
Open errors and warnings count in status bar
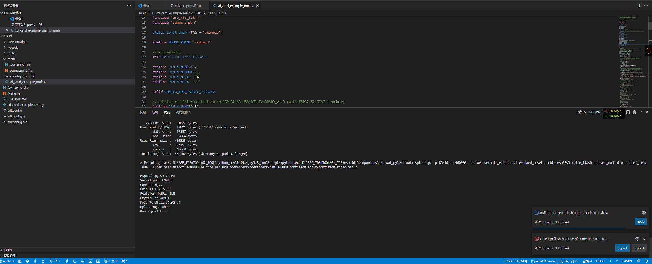coord(111,261)
